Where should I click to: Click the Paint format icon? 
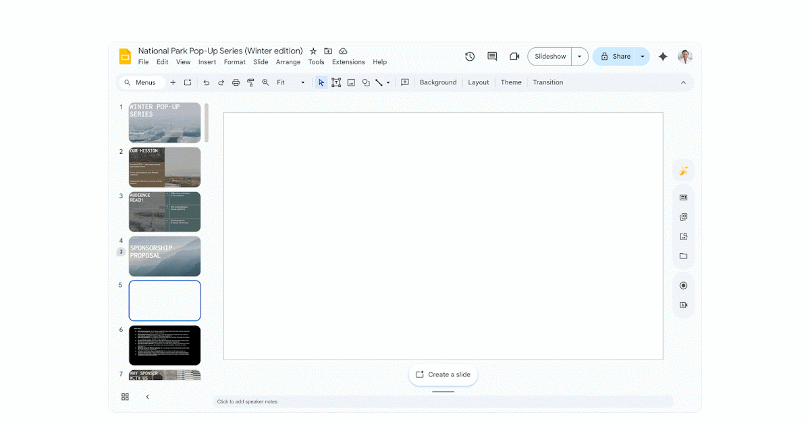point(250,82)
